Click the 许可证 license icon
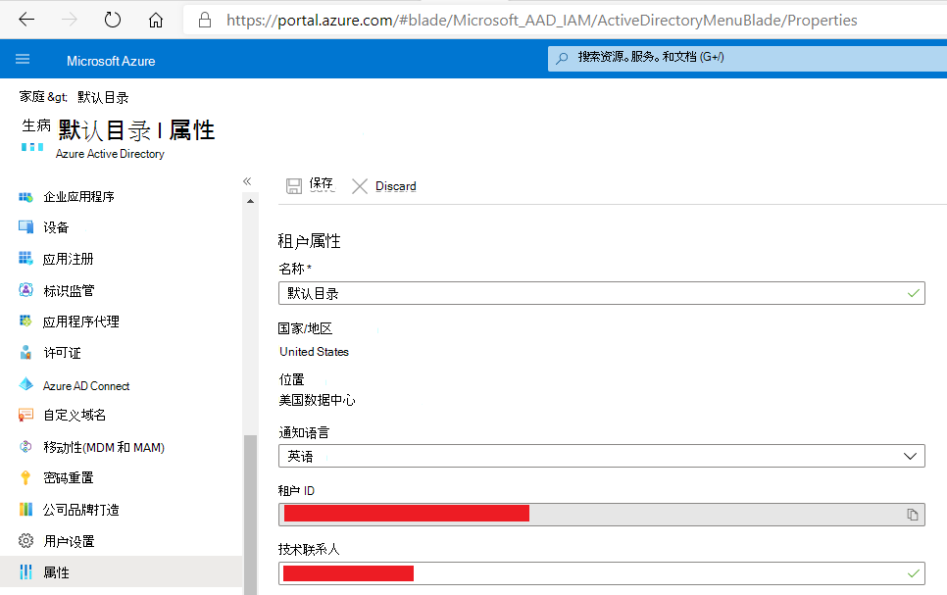947x595 pixels. (x=25, y=352)
